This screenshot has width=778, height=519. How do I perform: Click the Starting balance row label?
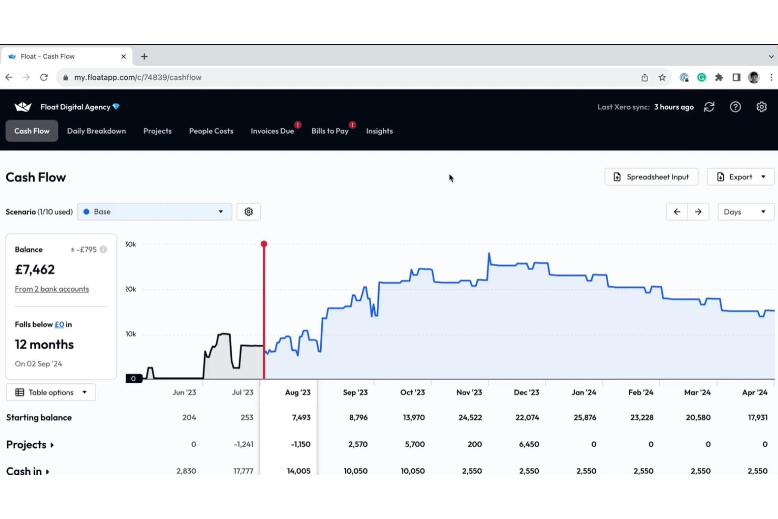39,418
